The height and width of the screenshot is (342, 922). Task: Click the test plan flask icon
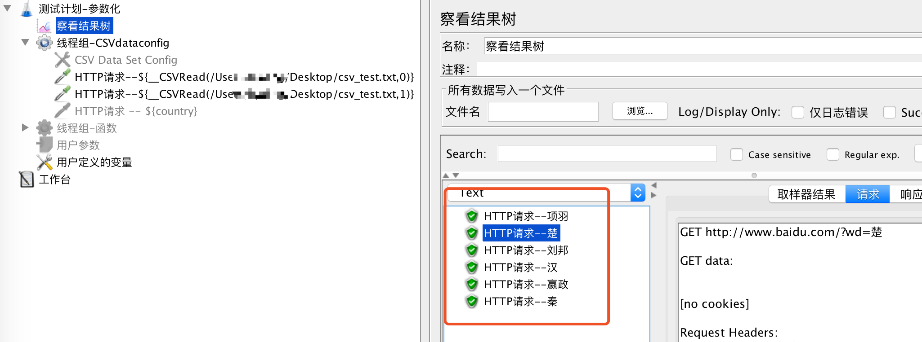27,9
